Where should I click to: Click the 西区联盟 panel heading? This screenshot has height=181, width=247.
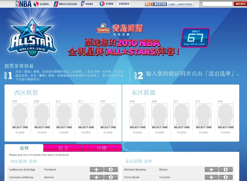point(26,93)
